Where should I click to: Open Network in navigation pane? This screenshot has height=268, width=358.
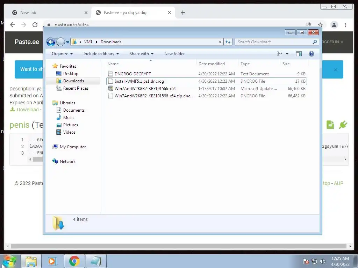click(x=67, y=162)
